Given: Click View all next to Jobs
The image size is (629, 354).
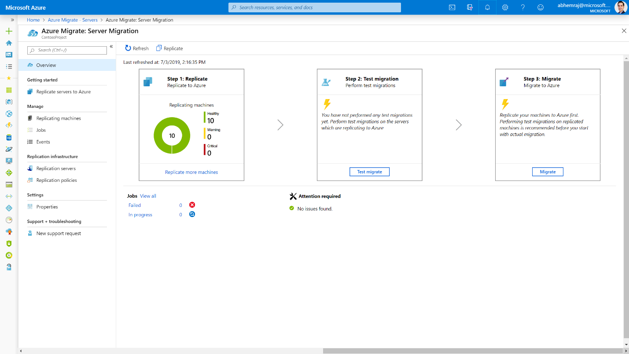Looking at the screenshot, I should point(148,196).
